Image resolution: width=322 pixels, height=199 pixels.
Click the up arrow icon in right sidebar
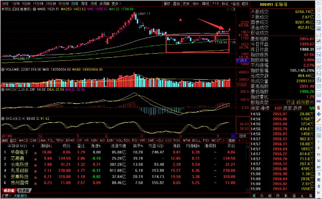point(318,10)
